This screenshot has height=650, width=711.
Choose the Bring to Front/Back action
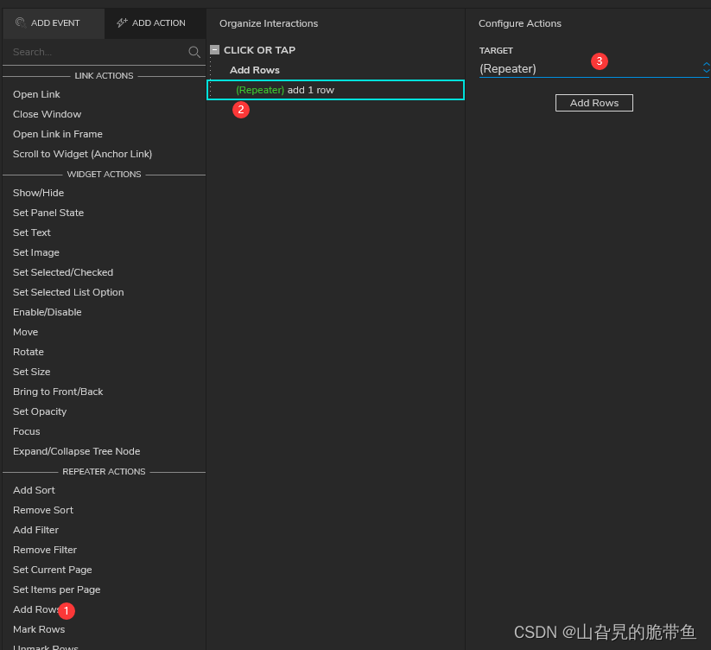pyautogui.click(x=58, y=392)
